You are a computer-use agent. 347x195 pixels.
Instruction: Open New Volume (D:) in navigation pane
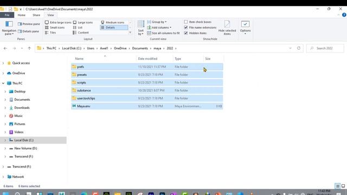(23, 148)
